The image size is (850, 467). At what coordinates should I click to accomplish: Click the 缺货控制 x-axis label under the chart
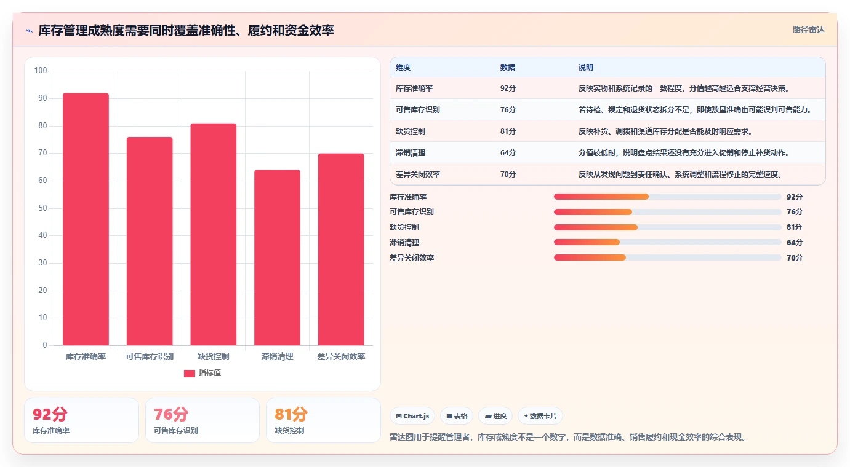click(x=214, y=356)
